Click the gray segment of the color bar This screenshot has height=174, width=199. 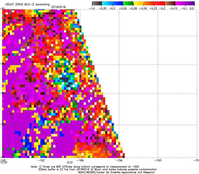click(x=97, y=3)
